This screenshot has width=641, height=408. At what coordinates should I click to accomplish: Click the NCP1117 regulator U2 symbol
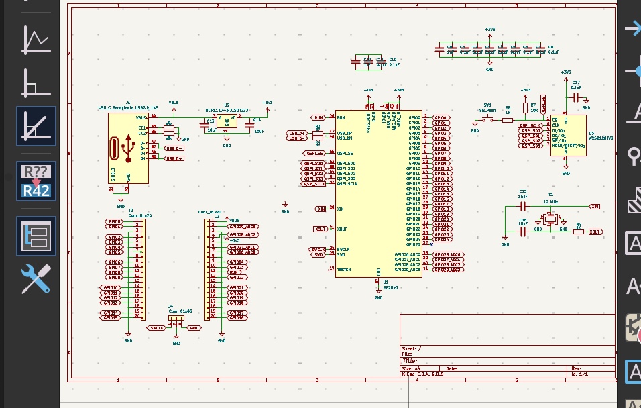[x=227, y=121]
